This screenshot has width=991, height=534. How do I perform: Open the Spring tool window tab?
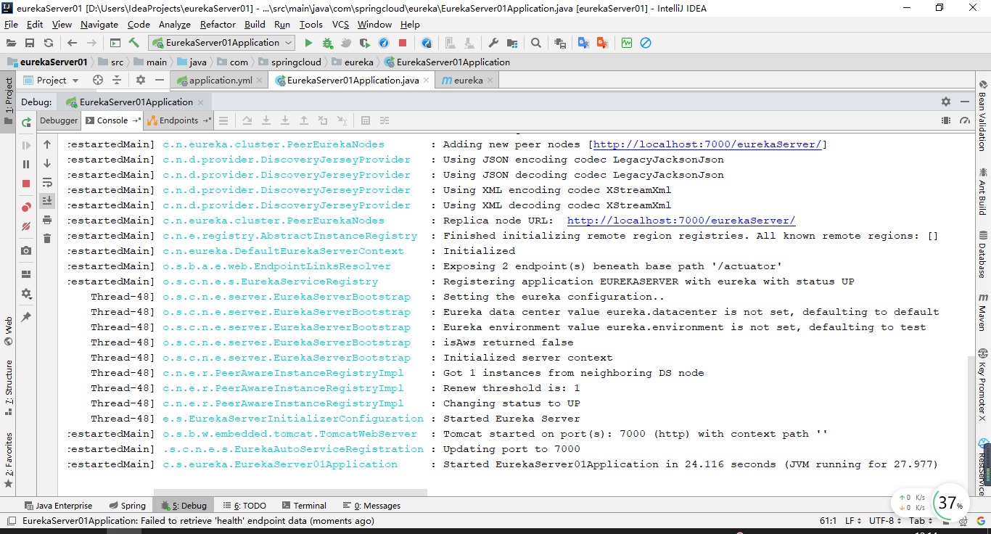(127, 506)
